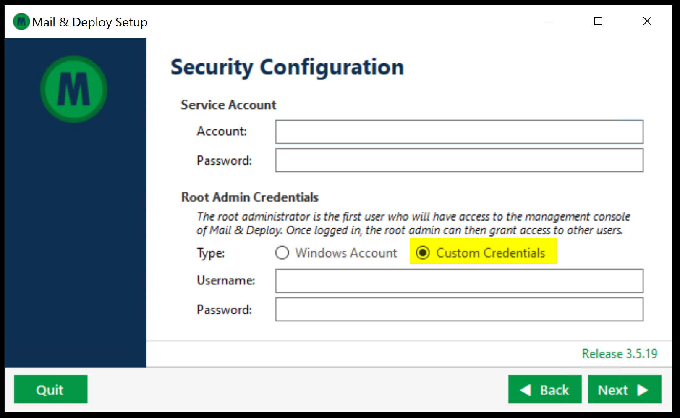Screen dimensions: 680x418
Task: Minimize the Setup window
Action: point(550,21)
